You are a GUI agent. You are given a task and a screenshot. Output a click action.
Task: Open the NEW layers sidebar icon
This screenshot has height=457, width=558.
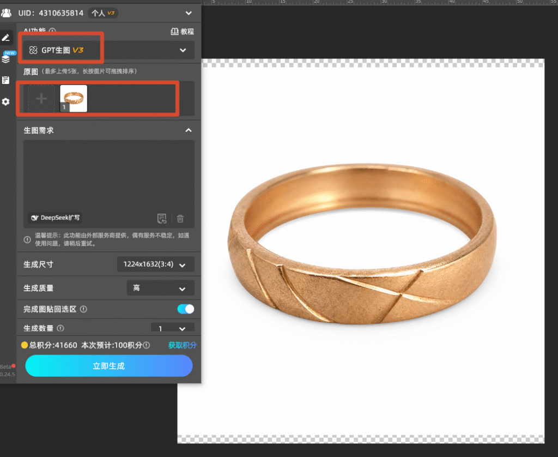[6, 58]
